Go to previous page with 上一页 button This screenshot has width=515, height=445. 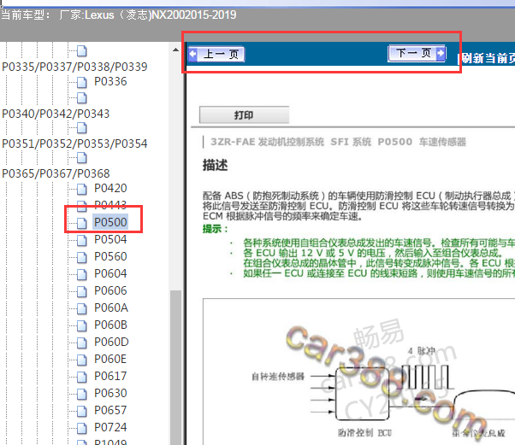216,54
